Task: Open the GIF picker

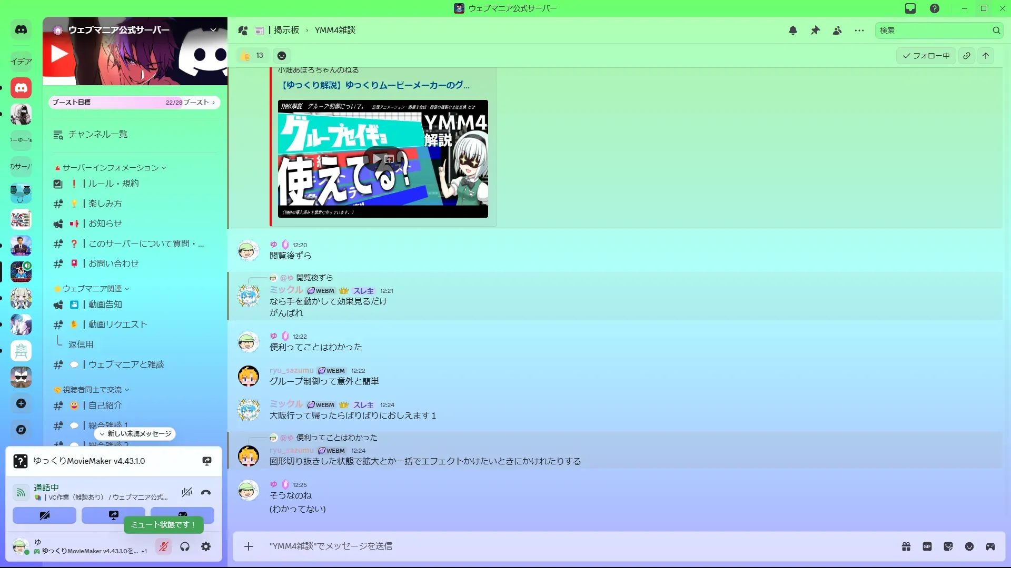Action: click(927, 546)
